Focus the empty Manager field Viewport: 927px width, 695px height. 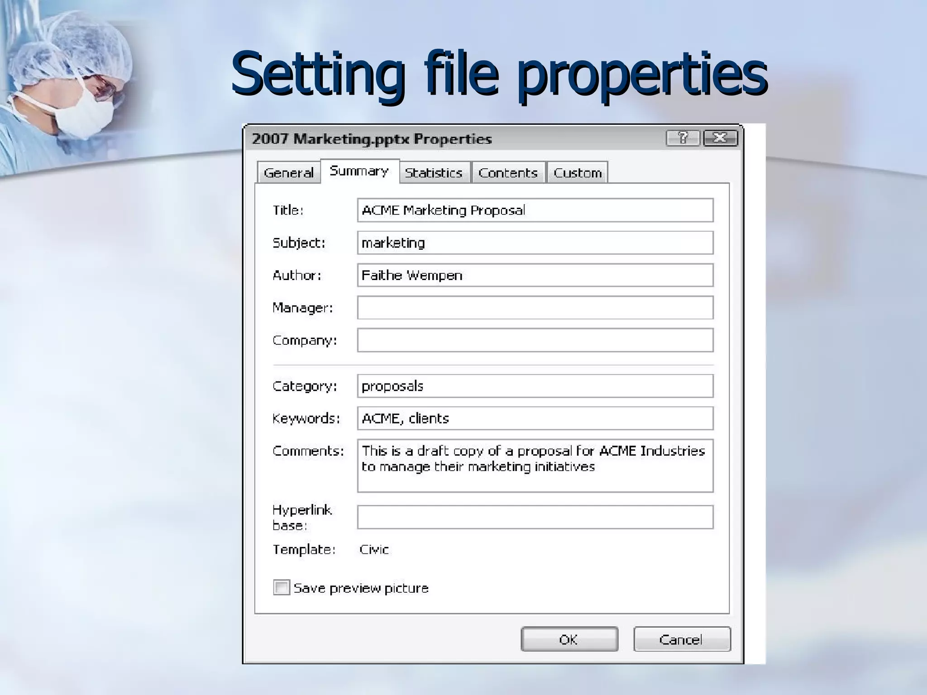point(535,308)
